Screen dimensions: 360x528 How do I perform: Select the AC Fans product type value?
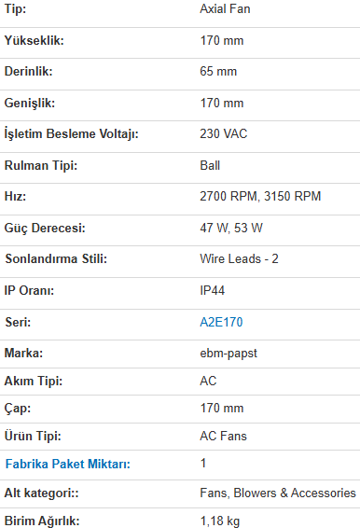pyautogui.click(x=223, y=436)
